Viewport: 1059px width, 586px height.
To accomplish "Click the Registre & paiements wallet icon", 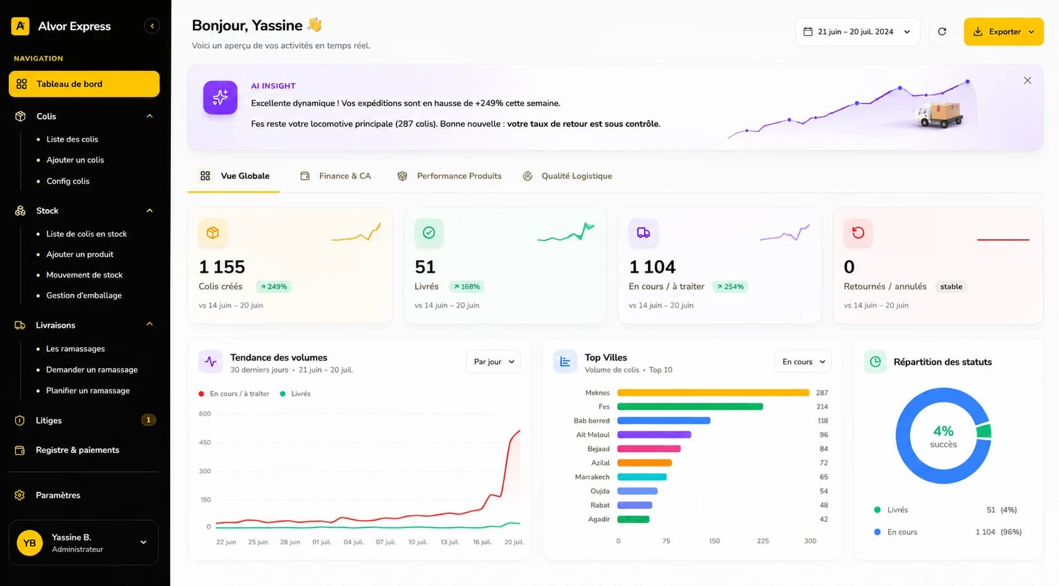I will (x=20, y=450).
